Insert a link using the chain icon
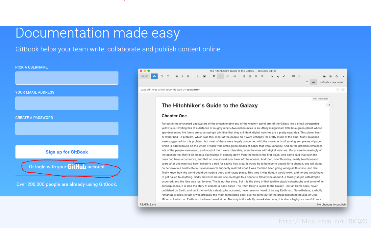Viewport: 371px width, 228px height. [198, 76]
